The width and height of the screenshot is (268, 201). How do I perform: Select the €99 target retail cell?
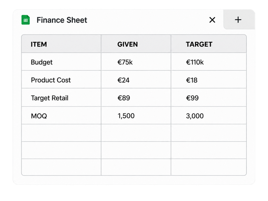[209, 97]
